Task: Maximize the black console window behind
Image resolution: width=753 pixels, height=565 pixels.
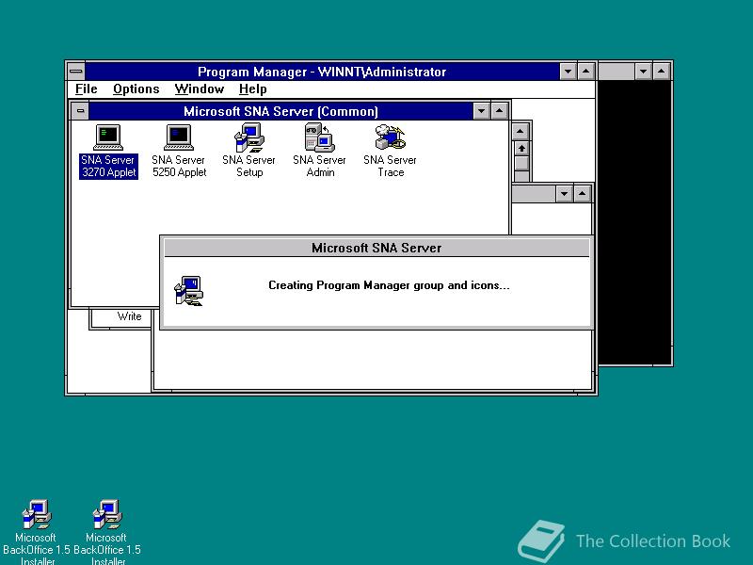Action: pos(662,72)
